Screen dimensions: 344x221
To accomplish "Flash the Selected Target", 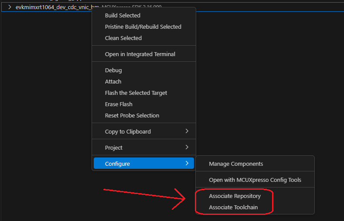I will (x=136, y=93).
